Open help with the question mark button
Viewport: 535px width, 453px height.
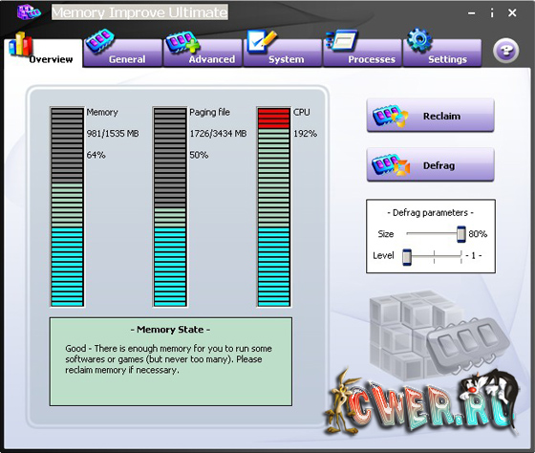505,51
